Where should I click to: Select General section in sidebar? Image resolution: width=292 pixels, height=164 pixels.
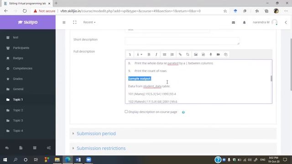18,89
